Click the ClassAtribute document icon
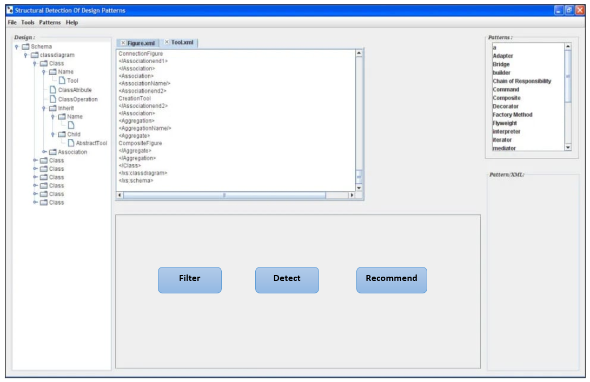The image size is (590, 382). pyautogui.click(x=53, y=90)
